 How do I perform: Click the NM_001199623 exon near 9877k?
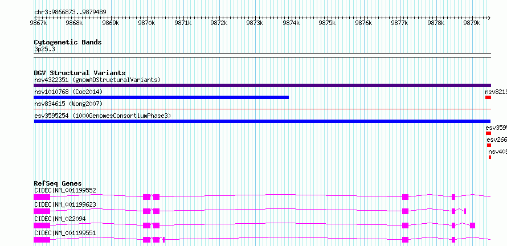tap(406, 211)
